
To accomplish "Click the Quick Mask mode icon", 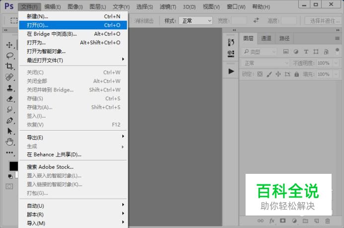I will click(9, 187).
